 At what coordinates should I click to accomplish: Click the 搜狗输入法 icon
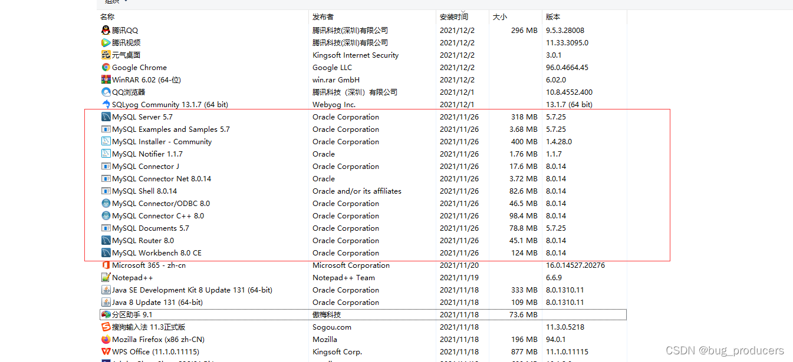coord(106,327)
